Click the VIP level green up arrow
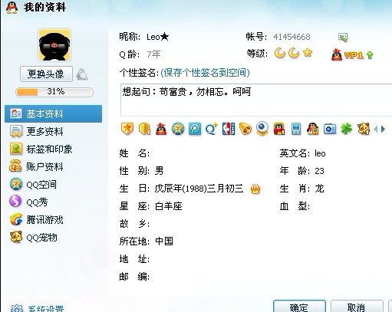Image resolution: width=392 pixels, height=312 pixels. [370, 55]
